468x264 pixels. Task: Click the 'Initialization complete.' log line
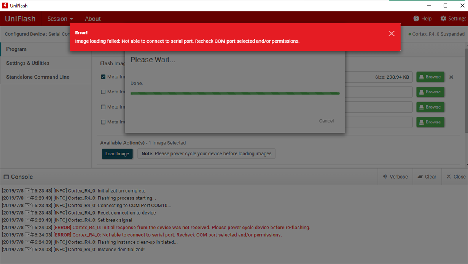74,191
